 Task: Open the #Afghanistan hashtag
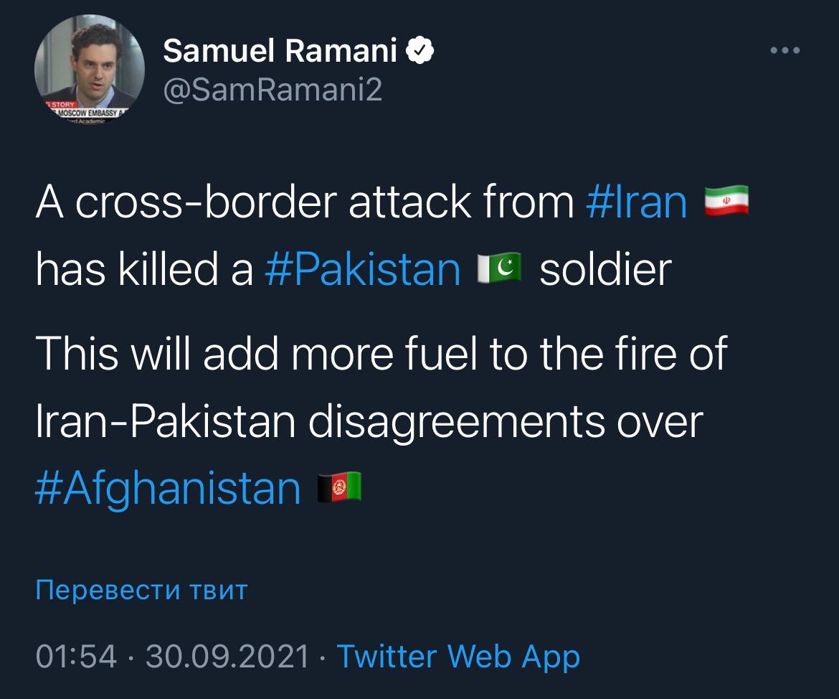[168, 487]
